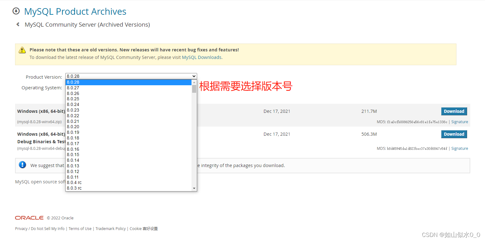Pick version 8.0.12 in the list
Screen dimensions: 485x241
[128, 171]
